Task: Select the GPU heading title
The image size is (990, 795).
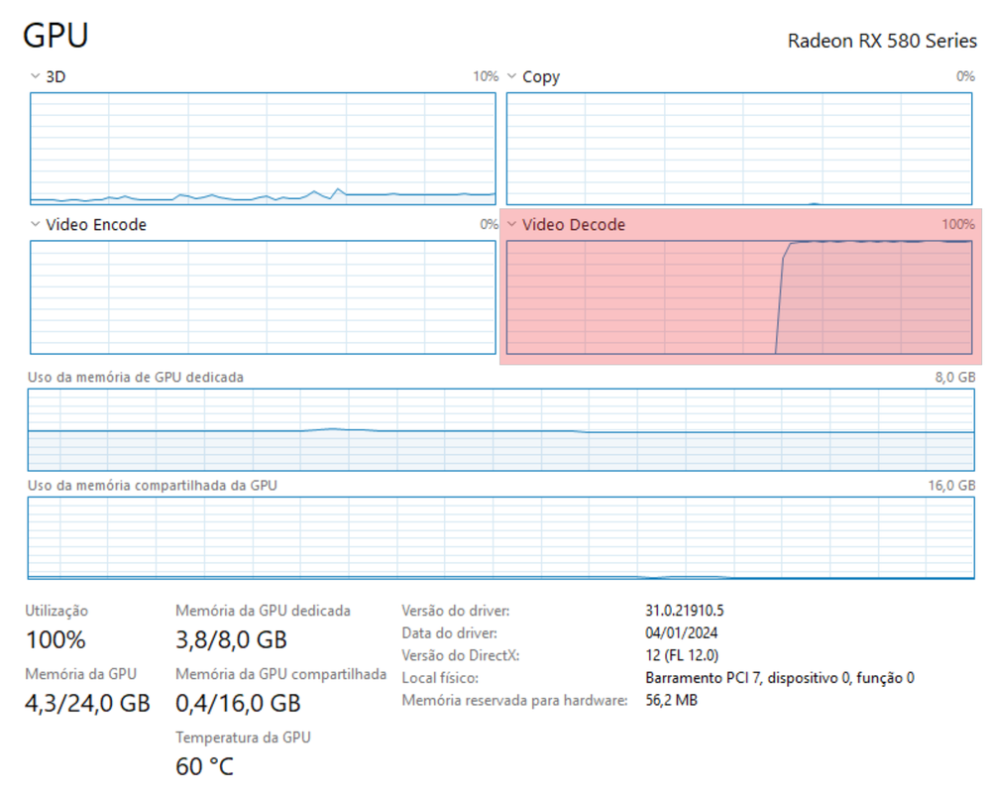Action: [x=55, y=36]
